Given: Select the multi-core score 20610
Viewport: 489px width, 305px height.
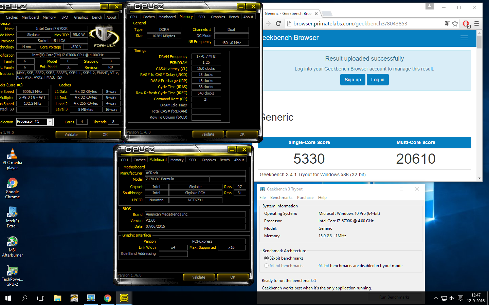Looking at the screenshot, I should (x=416, y=159).
